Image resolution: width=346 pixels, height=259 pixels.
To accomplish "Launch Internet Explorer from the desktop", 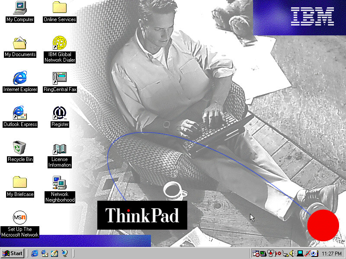I will (20, 78).
